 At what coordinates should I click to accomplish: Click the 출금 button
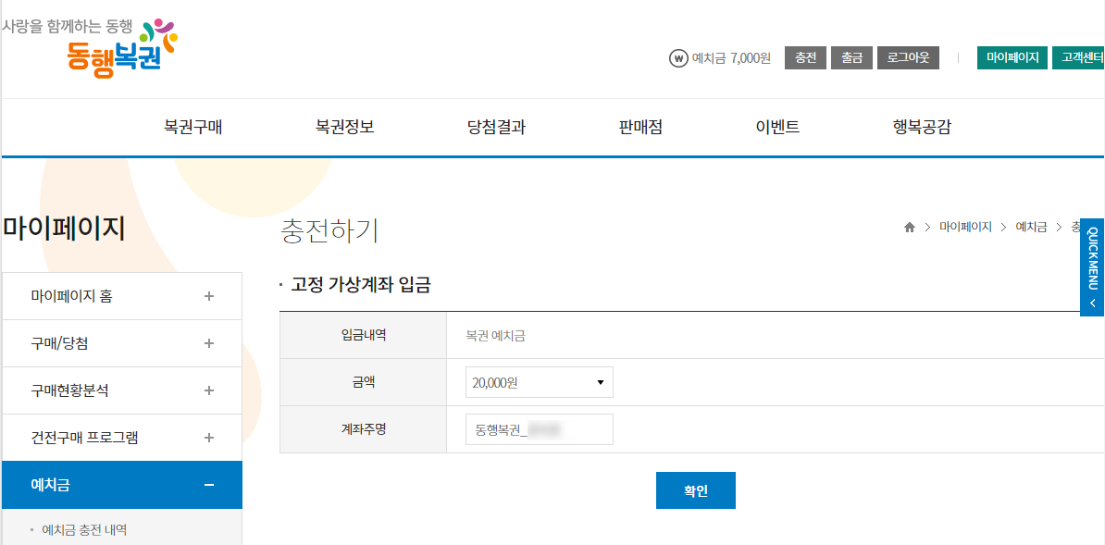pyautogui.click(x=852, y=57)
